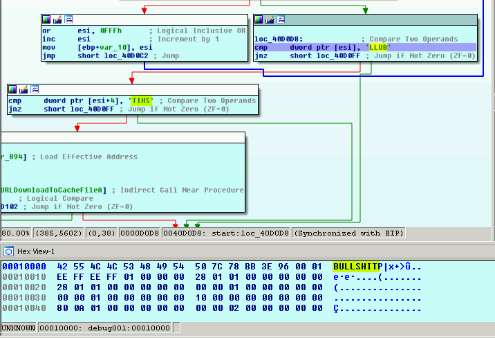
Task: Select the Hex View-1 panel title
Action: pos(36,251)
